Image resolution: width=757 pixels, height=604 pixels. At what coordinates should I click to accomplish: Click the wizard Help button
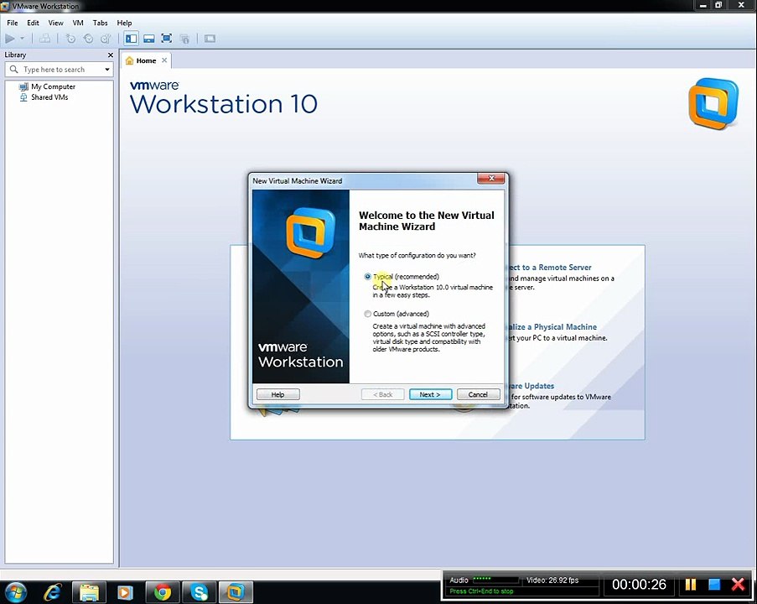pyautogui.click(x=278, y=394)
